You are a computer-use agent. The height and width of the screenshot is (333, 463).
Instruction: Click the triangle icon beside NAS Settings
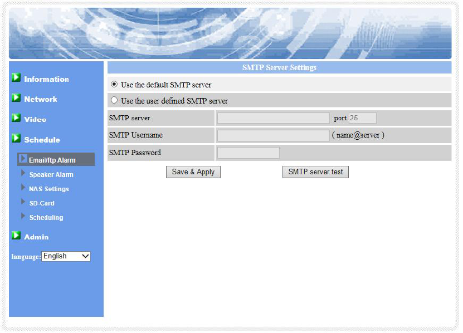coord(23,188)
